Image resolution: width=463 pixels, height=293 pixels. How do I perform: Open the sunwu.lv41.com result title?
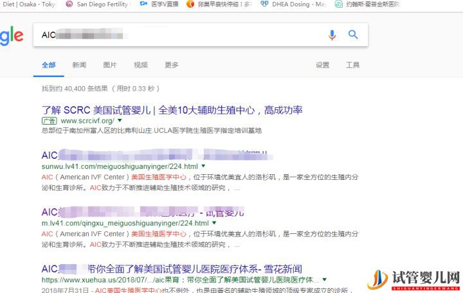pos(156,155)
